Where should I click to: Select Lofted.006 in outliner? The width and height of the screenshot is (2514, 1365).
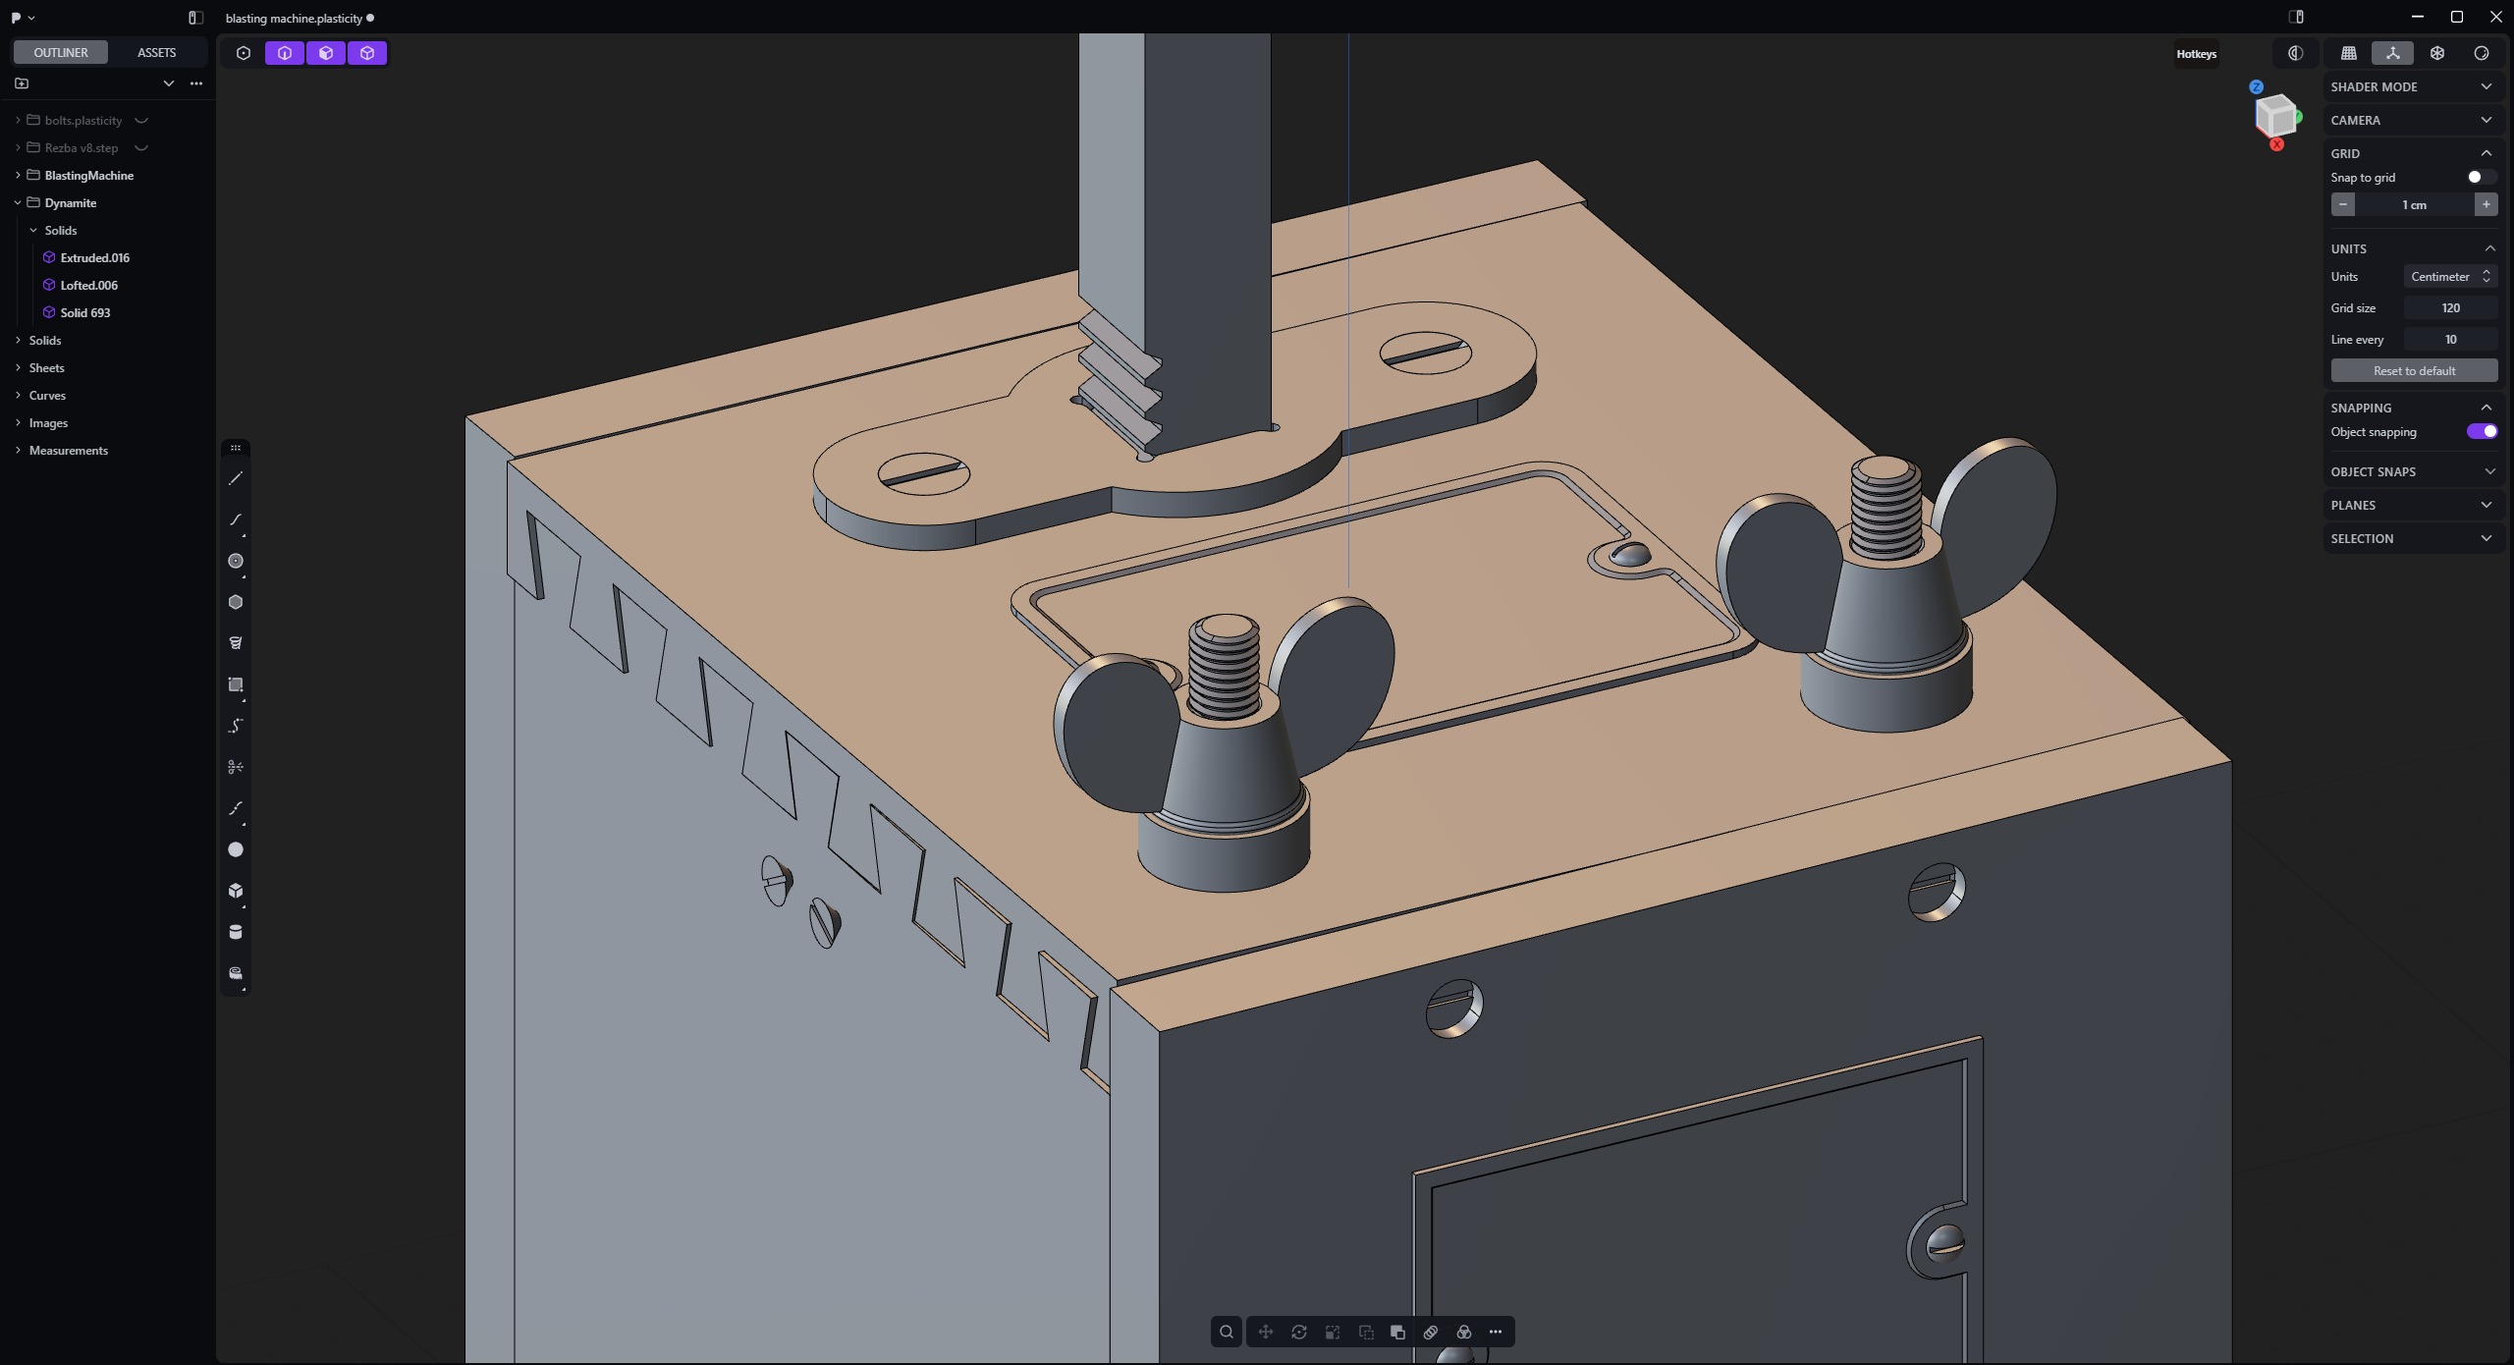(88, 285)
